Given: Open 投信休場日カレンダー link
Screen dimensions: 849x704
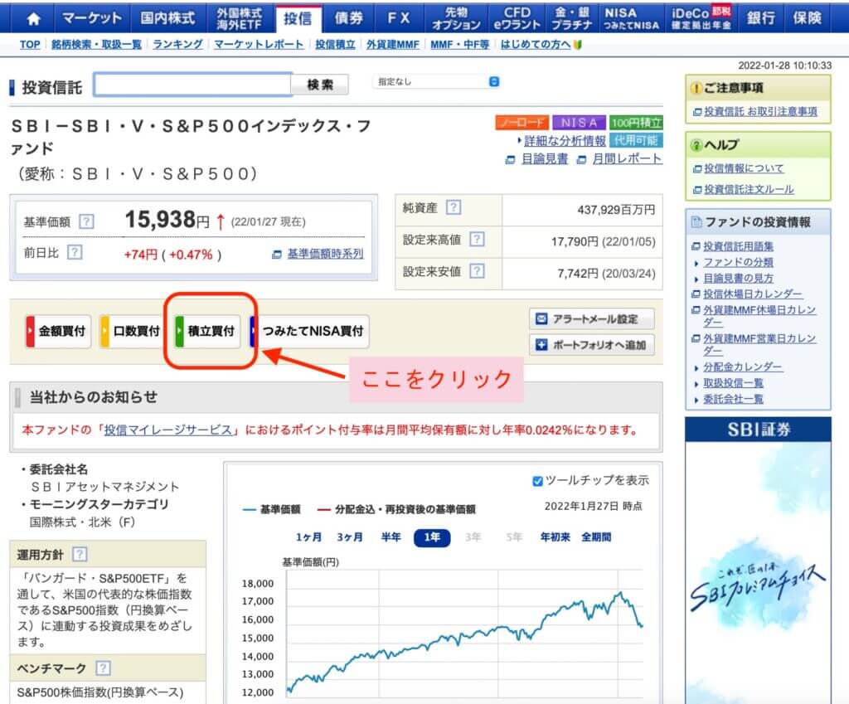Looking at the screenshot, I should (753, 294).
